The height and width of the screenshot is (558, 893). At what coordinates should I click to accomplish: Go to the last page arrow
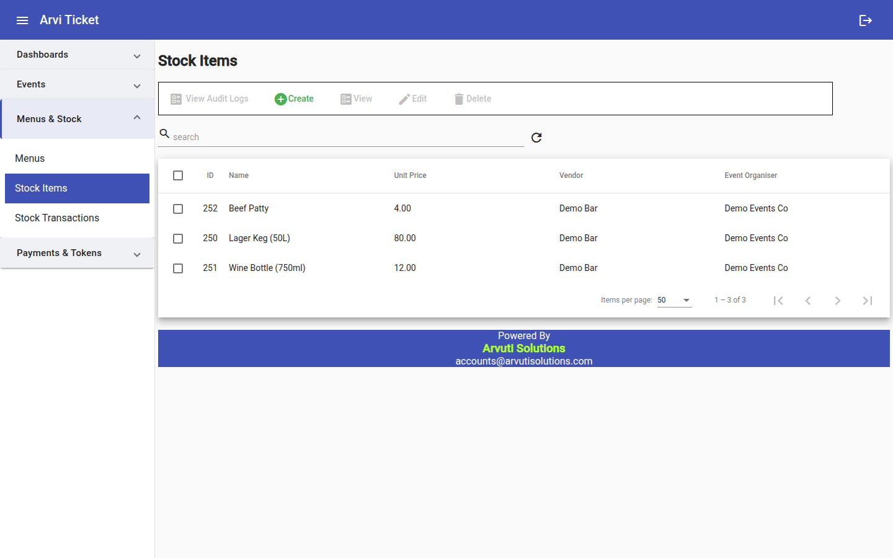pos(868,301)
